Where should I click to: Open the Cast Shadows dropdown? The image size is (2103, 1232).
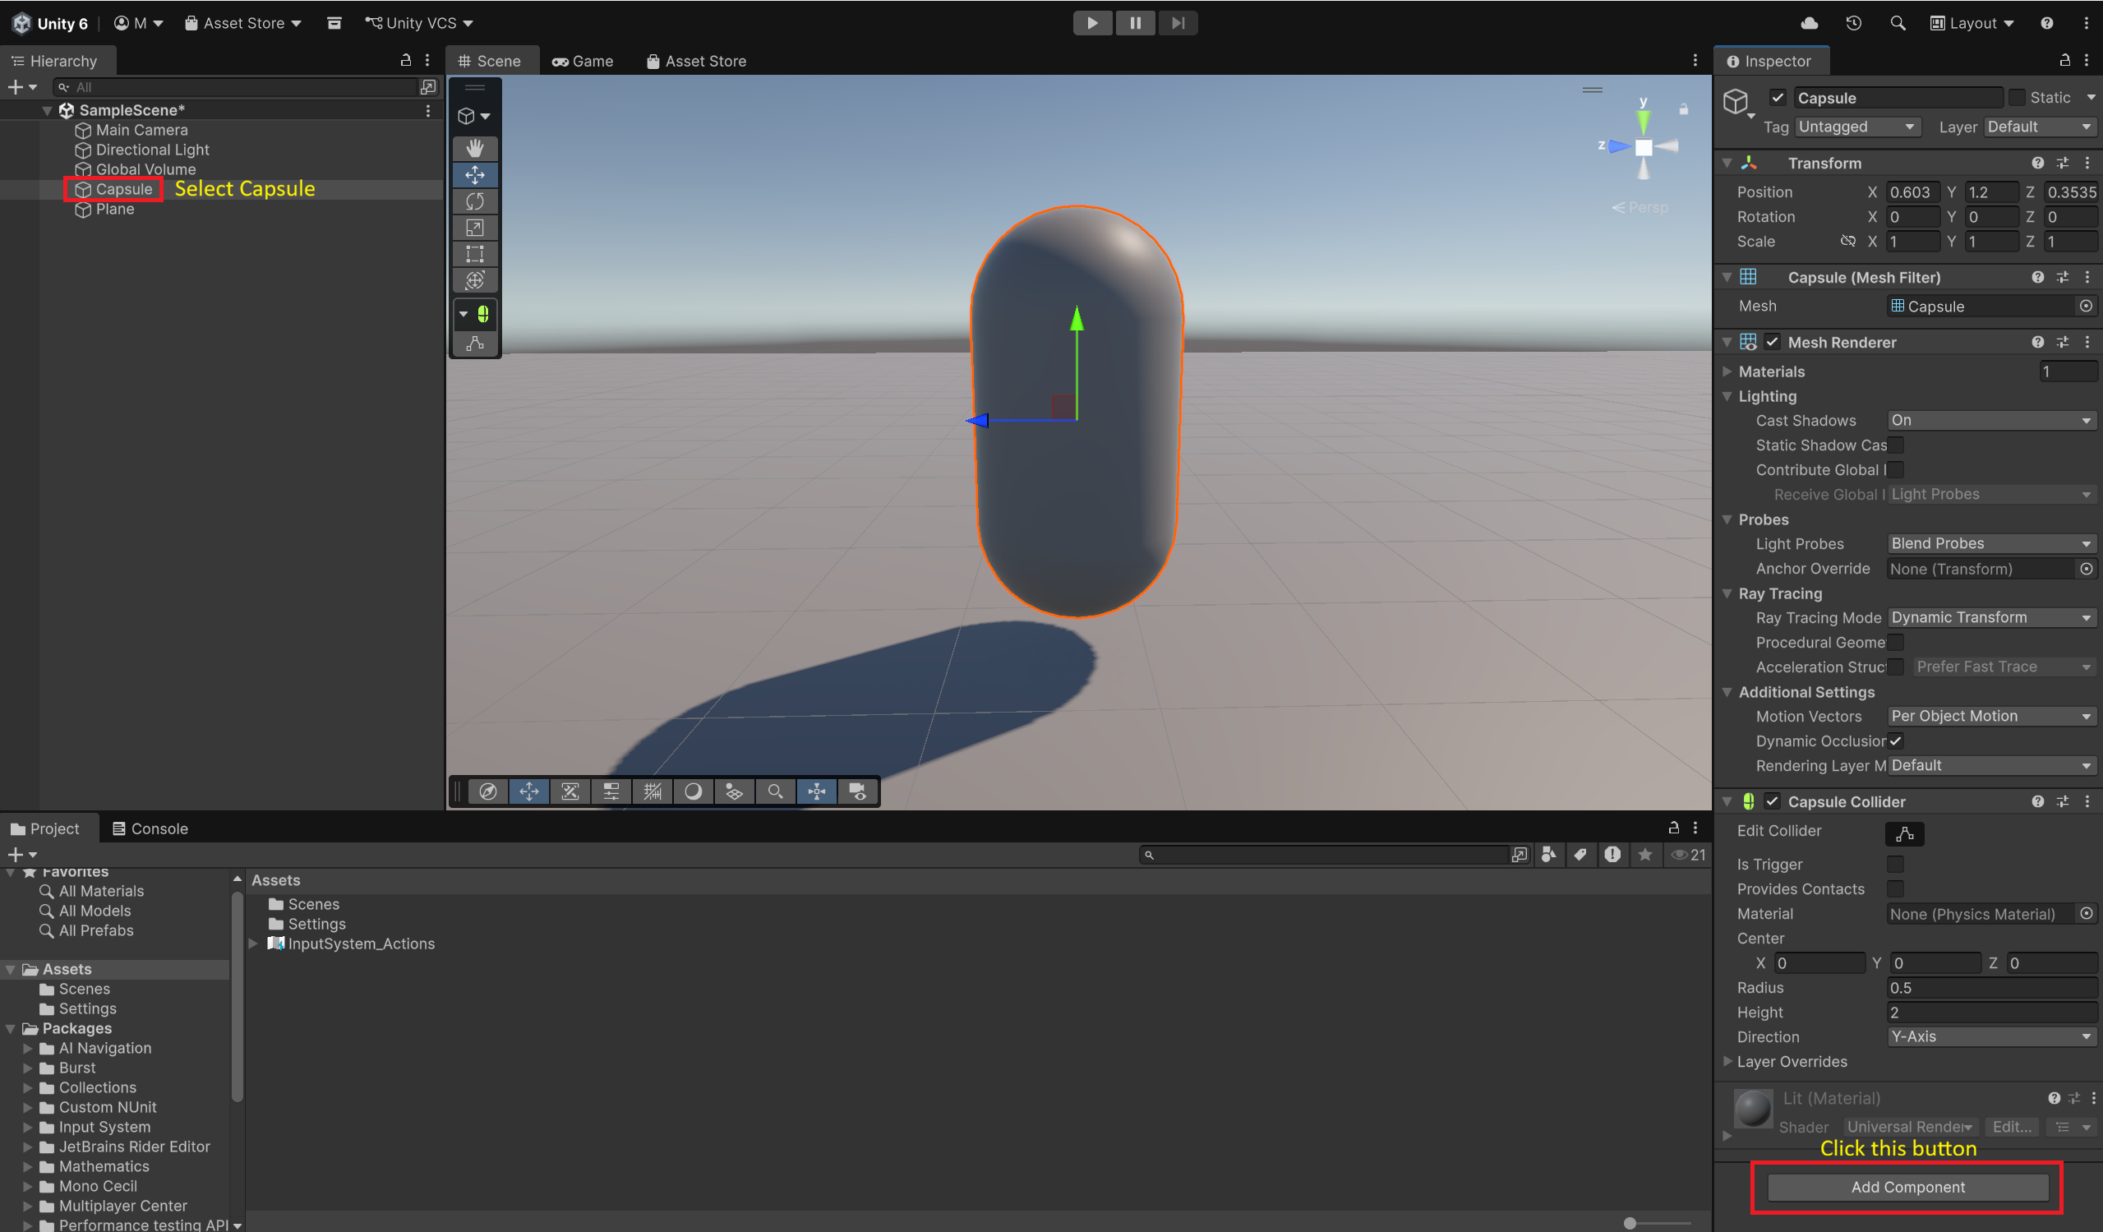1990,421
